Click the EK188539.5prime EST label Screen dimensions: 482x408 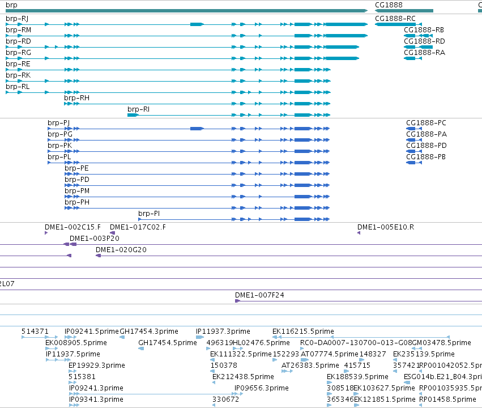[357, 377]
